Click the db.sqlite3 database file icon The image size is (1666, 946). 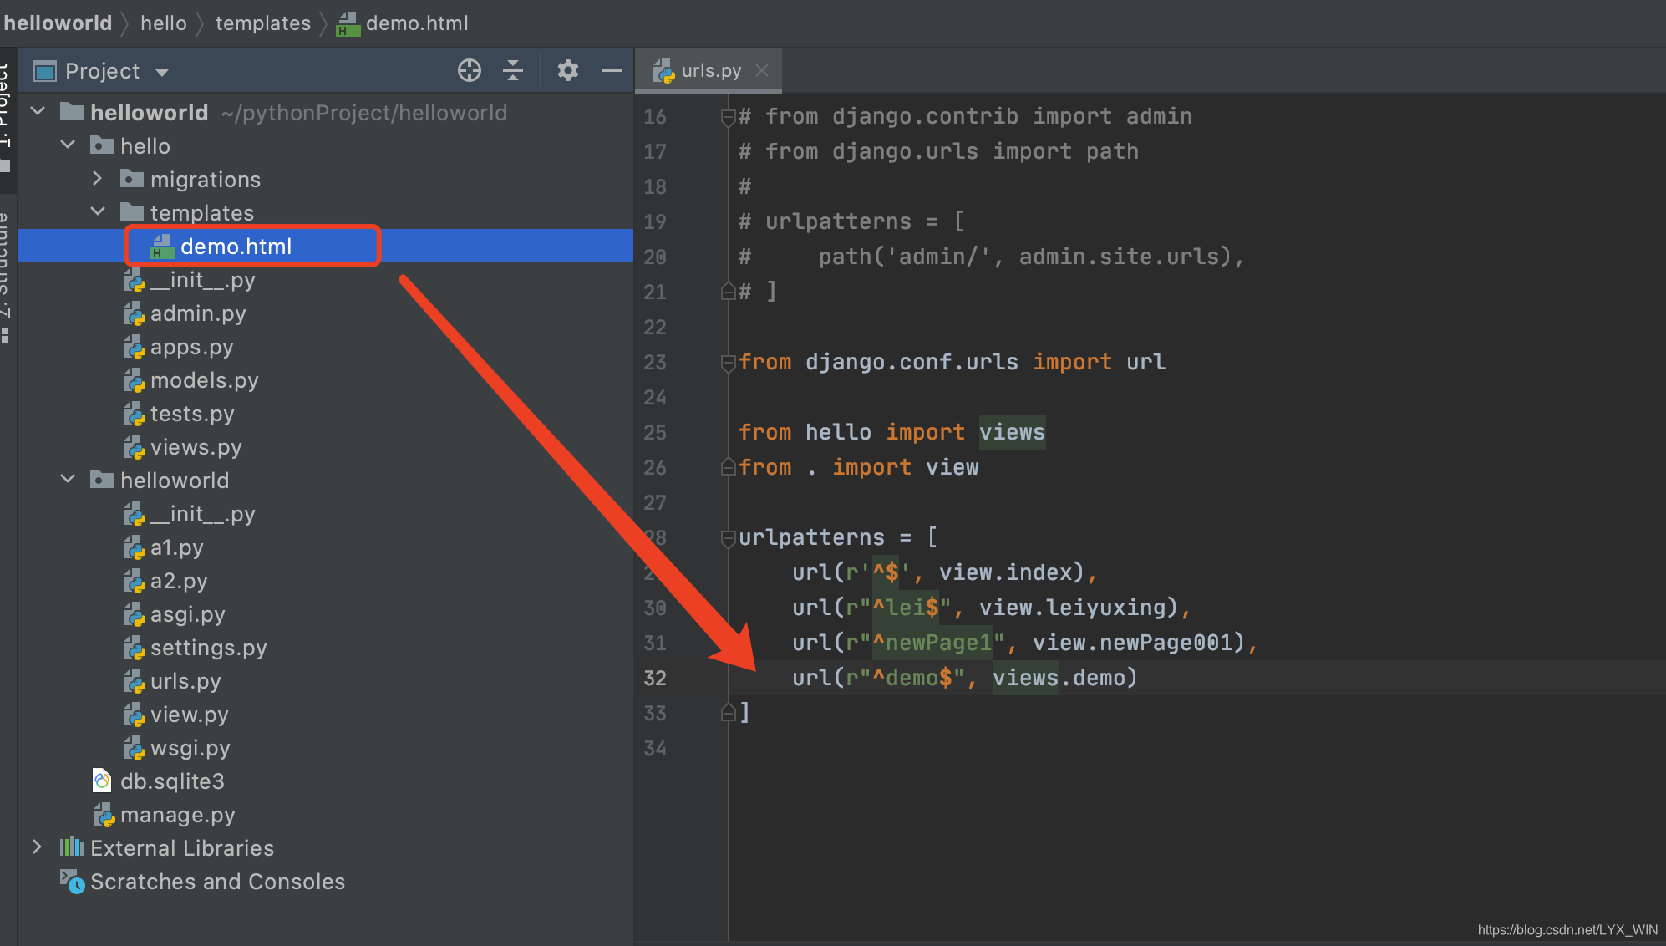102,781
